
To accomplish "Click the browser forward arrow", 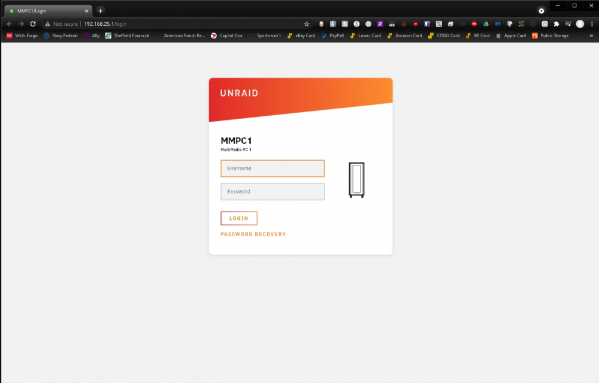I will [21, 24].
